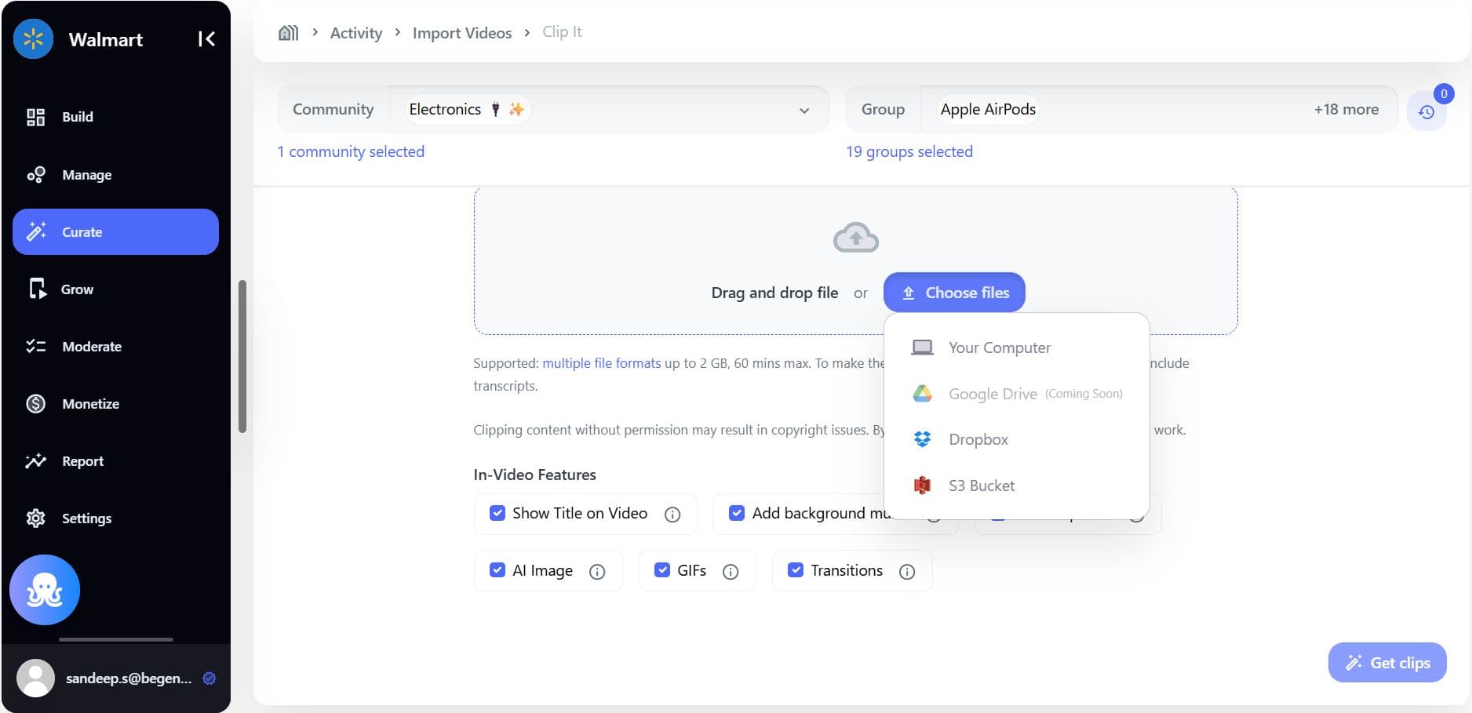Open the Manage section
Screen dimensions: 1472x713
point(115,175)
